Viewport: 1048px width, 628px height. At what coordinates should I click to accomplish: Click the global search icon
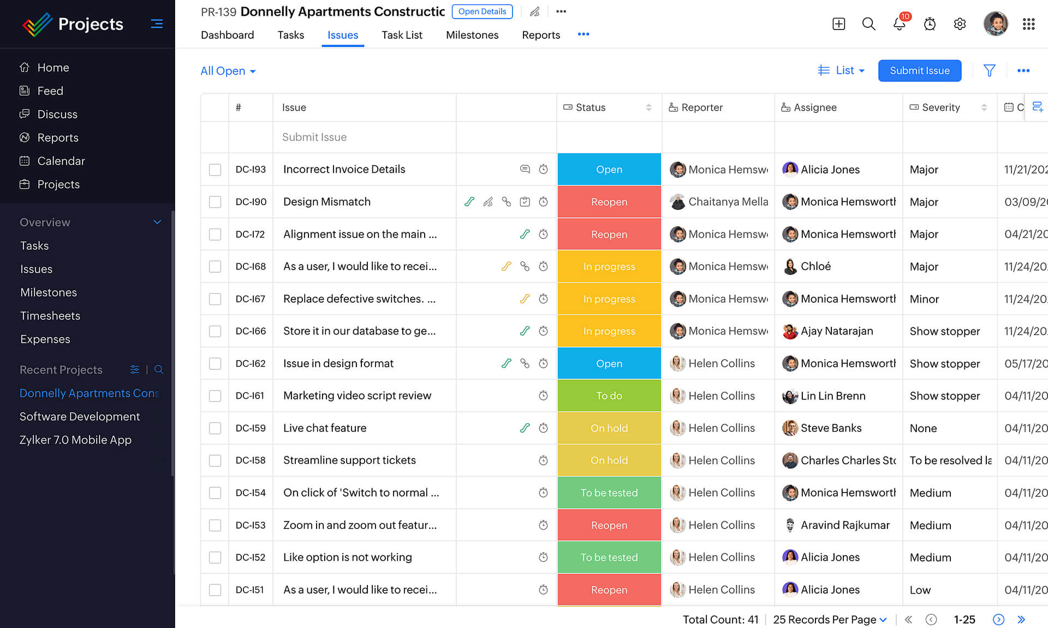[x=868, y=24]
